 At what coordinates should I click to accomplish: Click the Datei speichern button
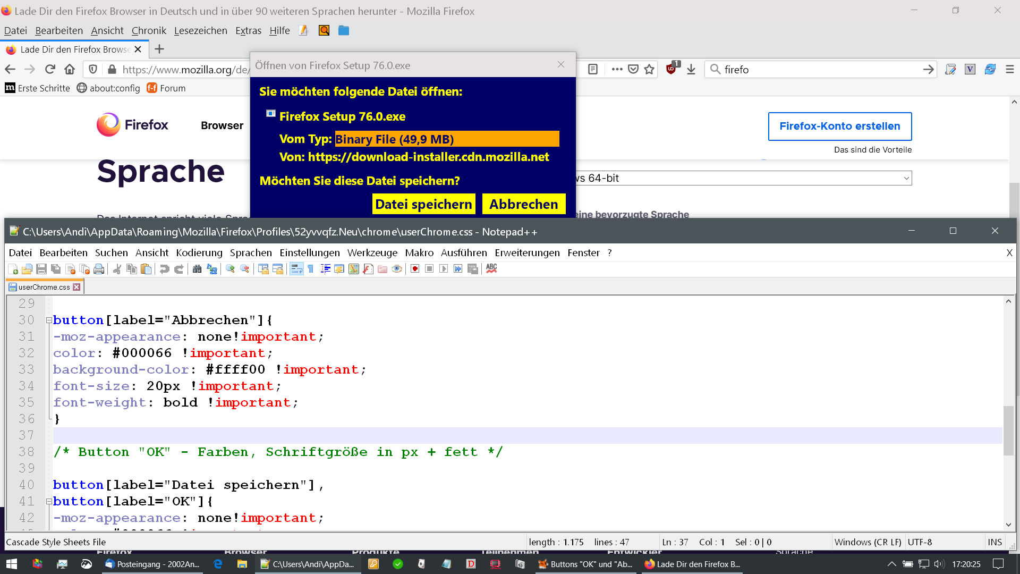[x=423, y=205]
